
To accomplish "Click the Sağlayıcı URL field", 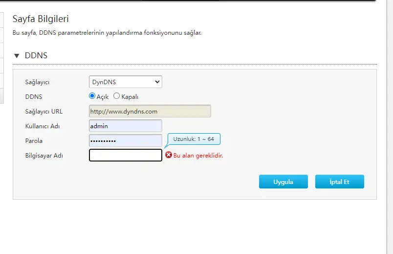I will click(x=150, y=111).
